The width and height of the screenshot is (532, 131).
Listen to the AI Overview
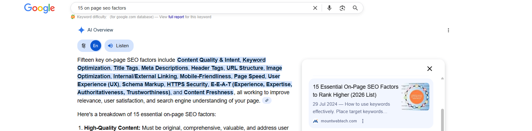119,46
